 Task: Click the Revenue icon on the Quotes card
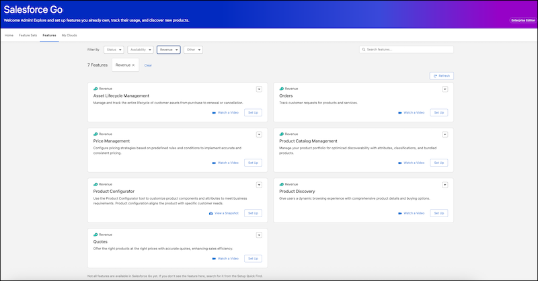pos(95,235)
